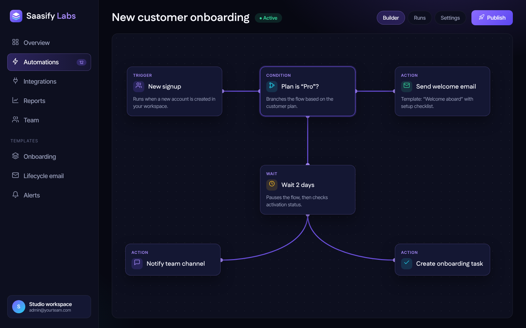Open the Onboarding template label
This screenshot has height=328, width=526.
click(40, 156)
